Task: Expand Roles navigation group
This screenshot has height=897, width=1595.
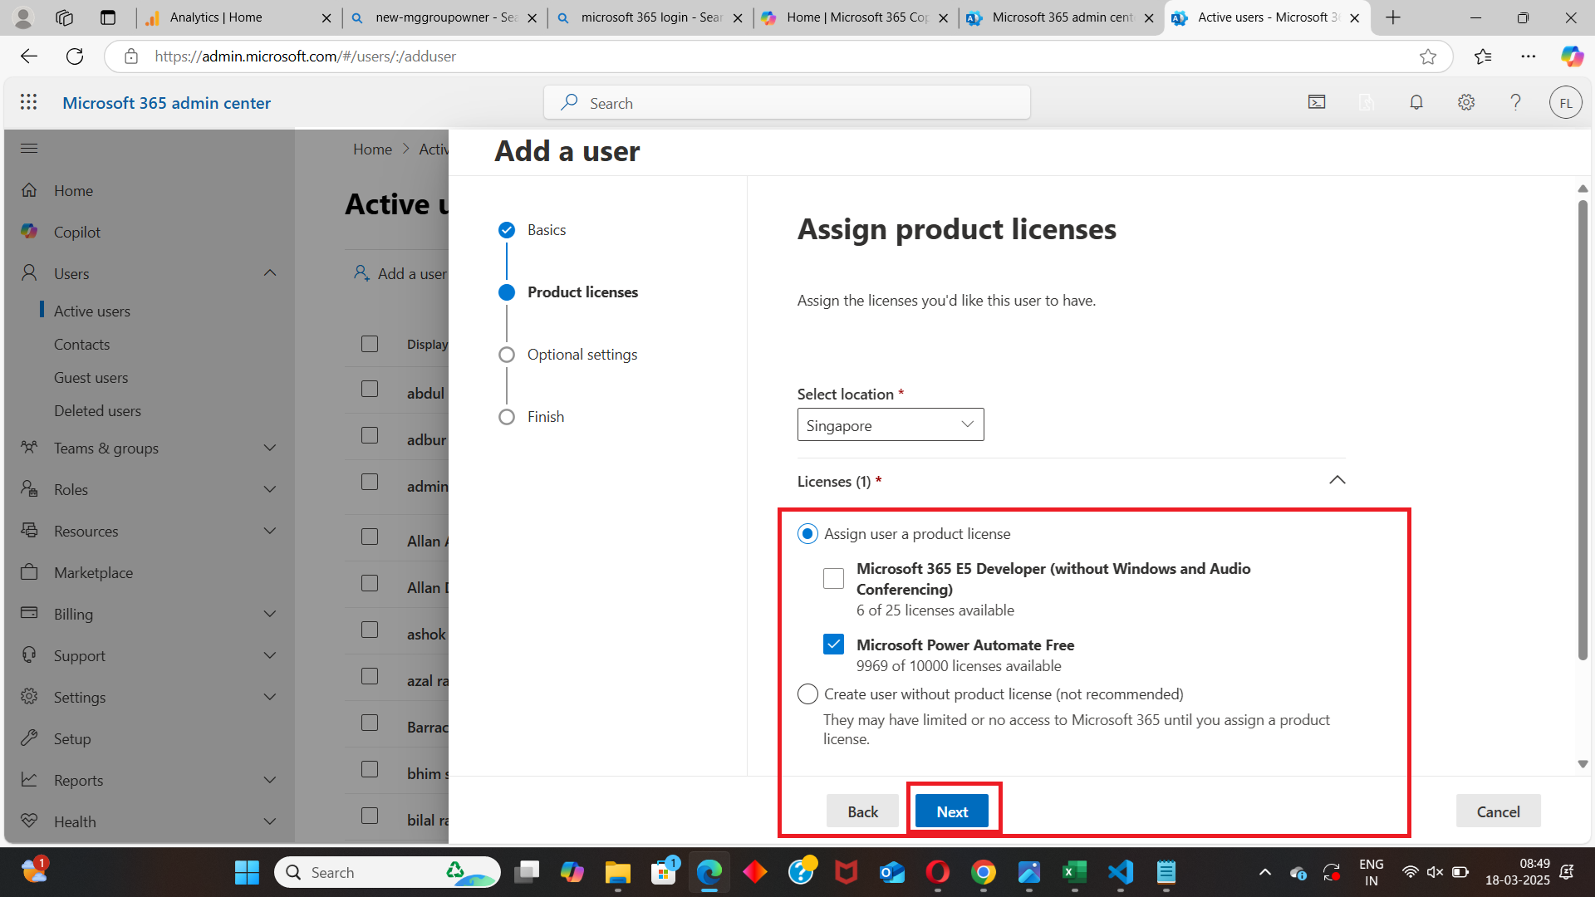Action: pos(270,489)
